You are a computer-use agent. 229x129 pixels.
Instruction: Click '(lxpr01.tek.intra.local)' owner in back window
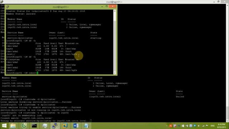click(x=105, y=97)
